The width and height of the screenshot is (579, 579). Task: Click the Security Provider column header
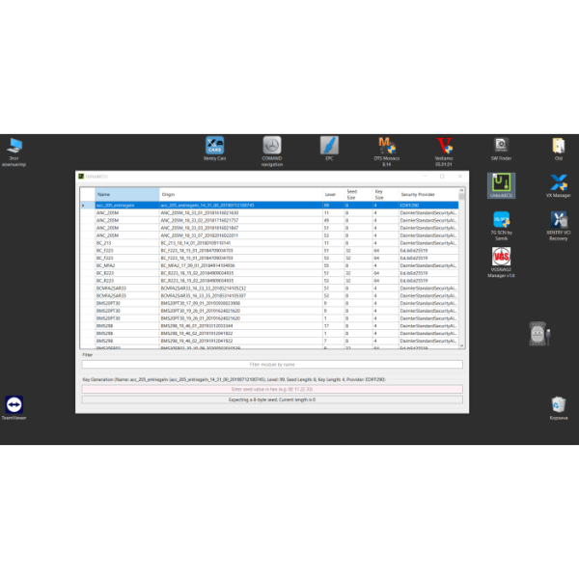pos(428,194)
